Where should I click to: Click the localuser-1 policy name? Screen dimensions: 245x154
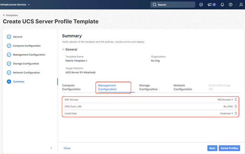pyautogui.click(x=226, y=113)
